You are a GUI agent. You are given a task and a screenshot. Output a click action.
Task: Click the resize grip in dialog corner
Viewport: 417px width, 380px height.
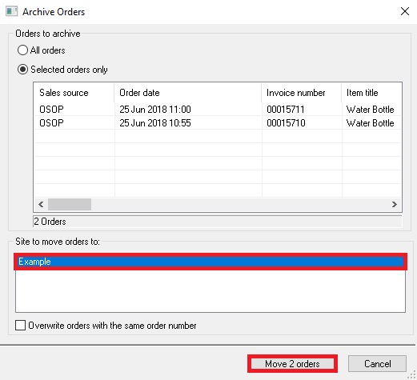[x=412, y=375]
